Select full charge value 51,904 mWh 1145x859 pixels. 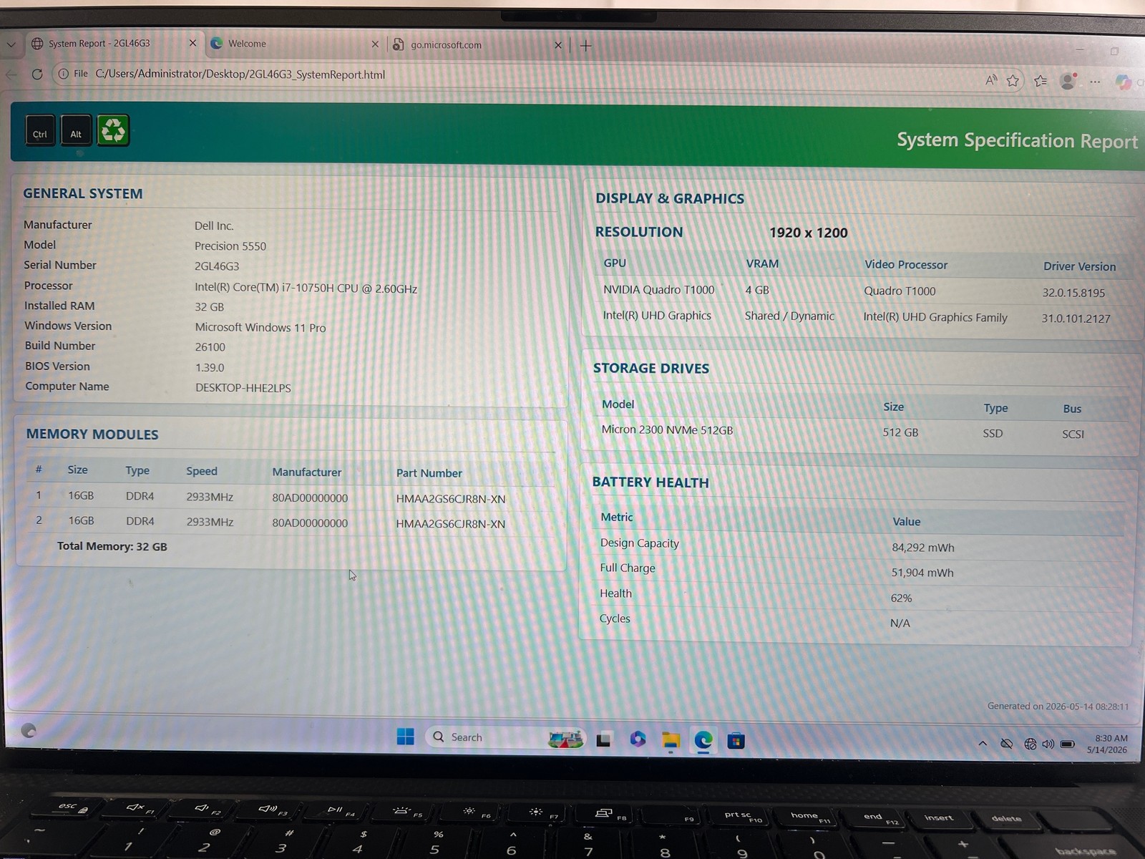(922, 573)
